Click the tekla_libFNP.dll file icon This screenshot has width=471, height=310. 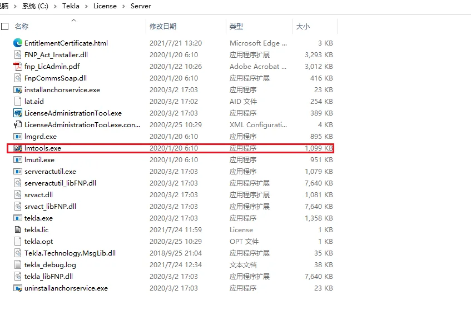click(x=18, y=277)
